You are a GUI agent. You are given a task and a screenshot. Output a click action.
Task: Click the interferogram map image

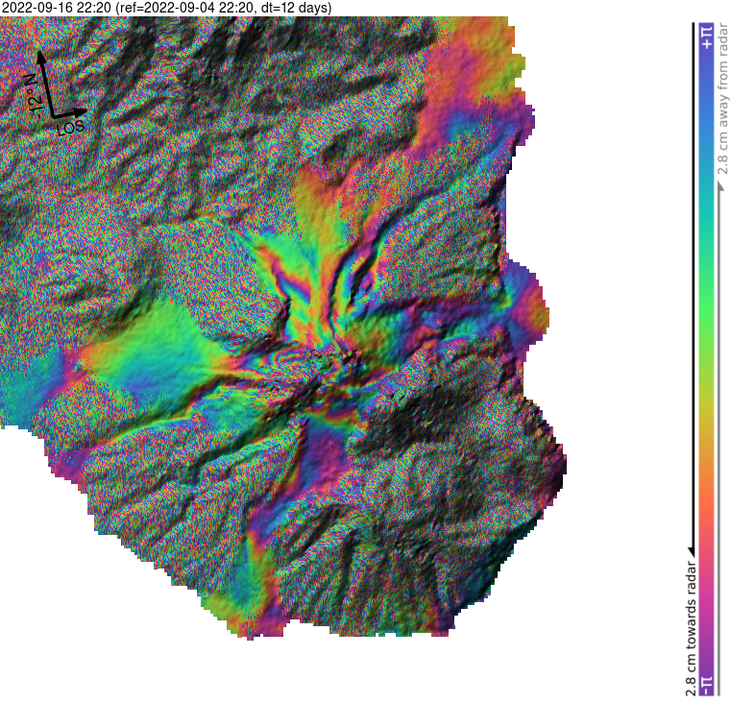pos(283,328)
